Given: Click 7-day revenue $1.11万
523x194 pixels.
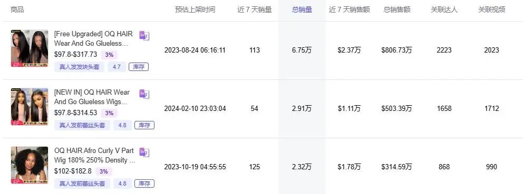Looking at the screenshot, I should click(x=349, y=108).
